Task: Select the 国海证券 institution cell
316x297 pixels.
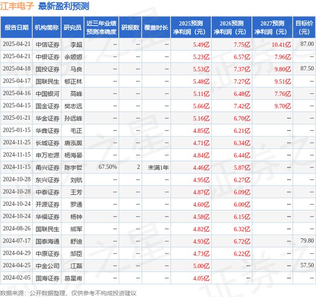Action: click(47, 278)
